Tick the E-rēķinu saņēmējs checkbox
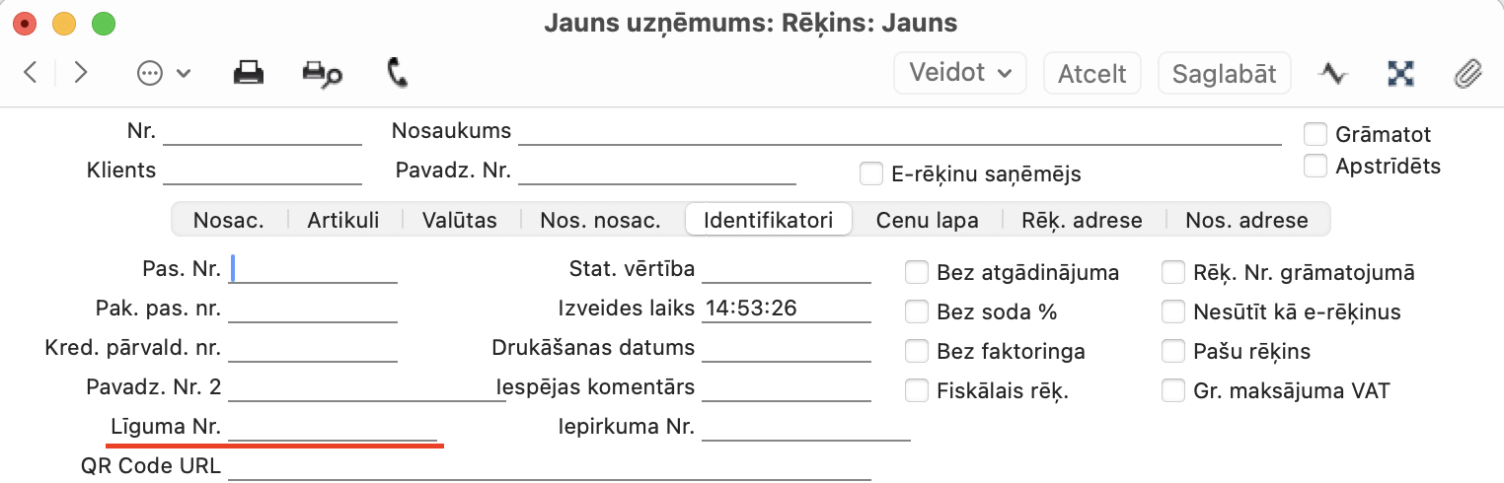 pyautogui.click(x=870, y=173)
